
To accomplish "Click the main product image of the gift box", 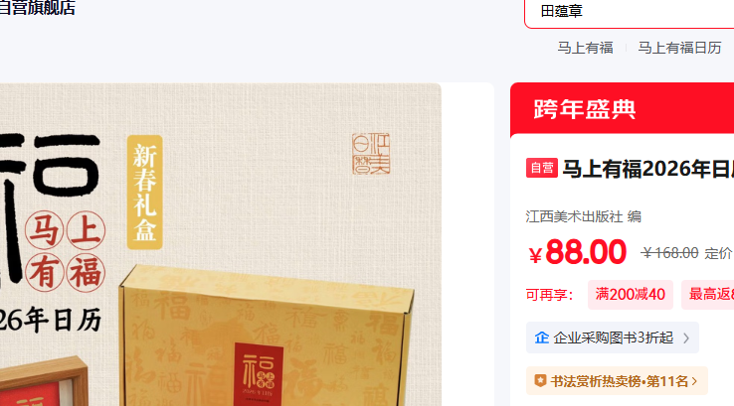I will click(221, 244).
